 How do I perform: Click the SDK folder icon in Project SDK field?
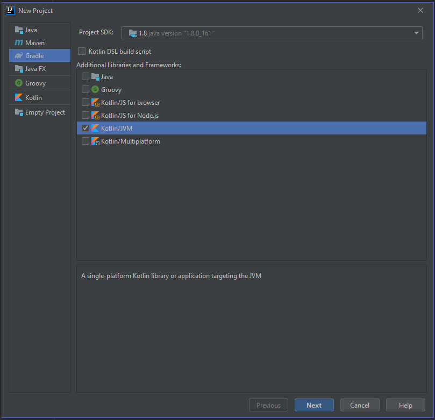133,33
